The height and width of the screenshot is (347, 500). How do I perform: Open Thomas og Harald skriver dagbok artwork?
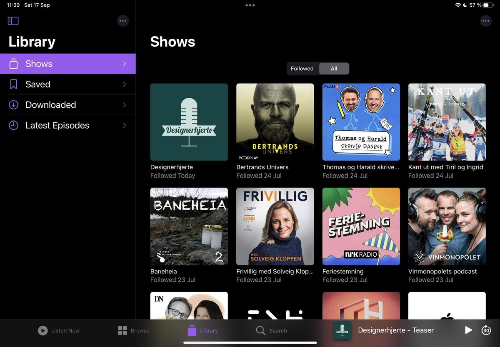[x=361, y=122]
